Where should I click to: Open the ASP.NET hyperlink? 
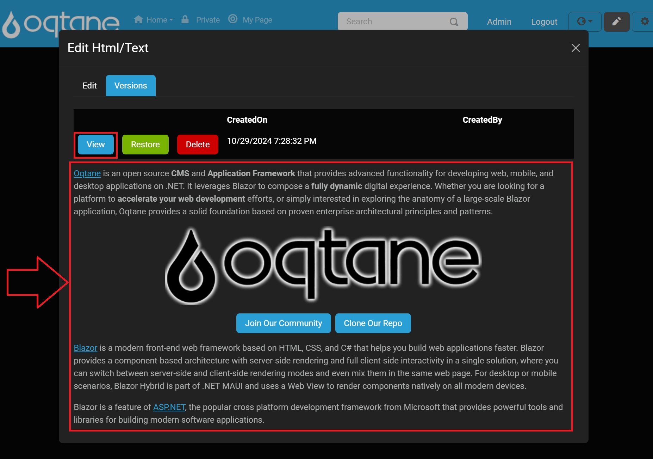point(169,407)
